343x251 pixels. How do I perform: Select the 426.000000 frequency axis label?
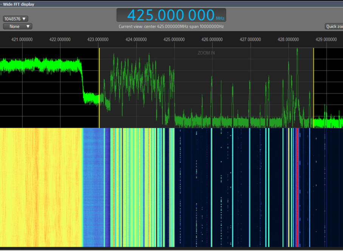[212, 40]
